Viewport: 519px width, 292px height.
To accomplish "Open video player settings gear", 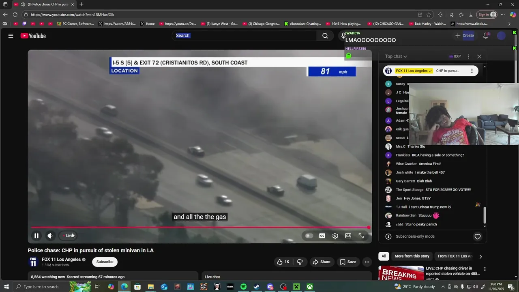I will click(335, 236).
